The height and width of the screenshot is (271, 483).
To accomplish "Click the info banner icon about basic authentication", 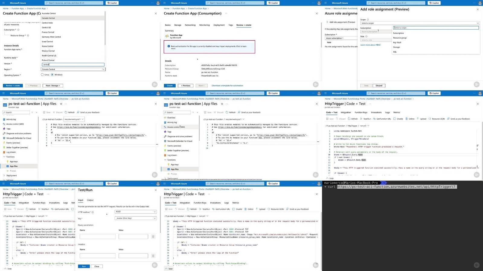I will [x=168, y=46].
